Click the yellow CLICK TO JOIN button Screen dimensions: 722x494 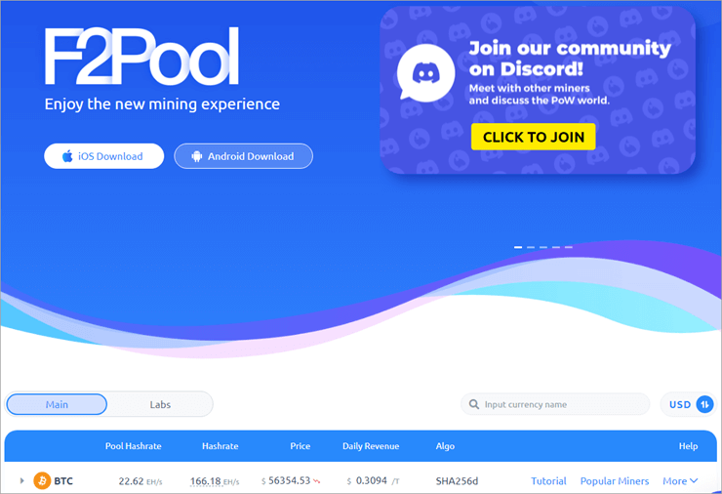[x=533, y=137]
